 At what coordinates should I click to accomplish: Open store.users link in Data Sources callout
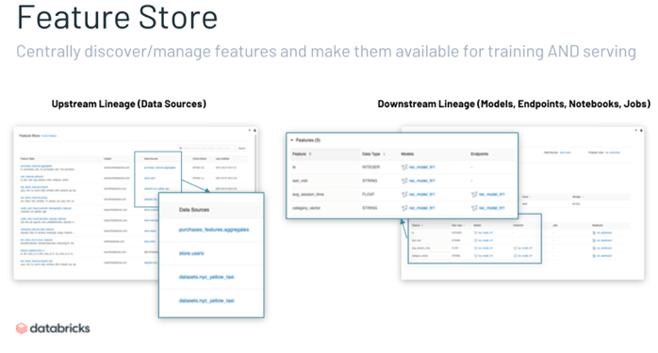191,253
